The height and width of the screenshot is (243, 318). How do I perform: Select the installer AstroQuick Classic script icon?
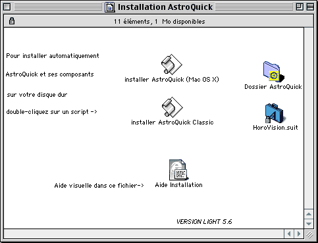pyautogui.click(x=172, y=107)
